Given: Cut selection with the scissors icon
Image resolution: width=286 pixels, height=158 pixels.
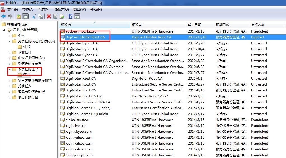Looking at the screenshot, I should [34, 17].
